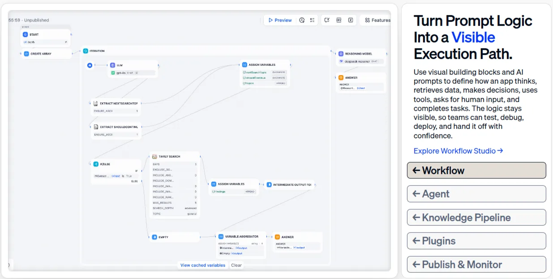The width and height of the screenshot is (553, 279).
Task: Click the deepseek-reasoner model row
Action: click(x=361, y=61)
